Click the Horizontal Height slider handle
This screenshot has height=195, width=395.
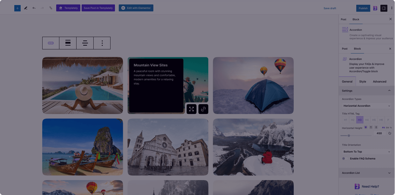click(x=349, y=135)
